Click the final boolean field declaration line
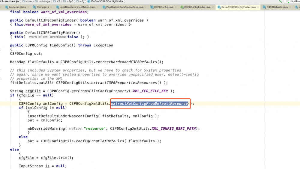 click(49, 12)
